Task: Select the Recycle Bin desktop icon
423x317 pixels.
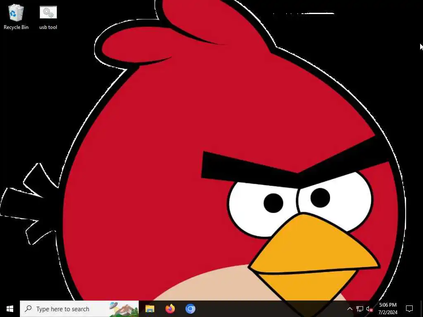Action: coord(16,17)
